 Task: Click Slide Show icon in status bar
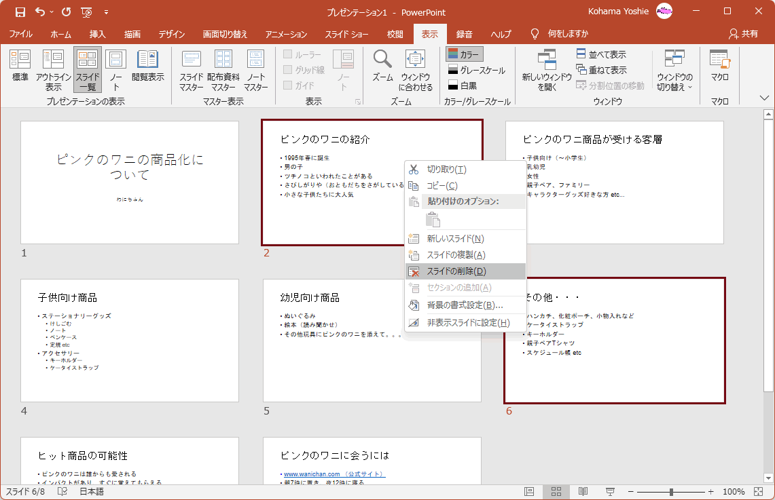(611, 492)
